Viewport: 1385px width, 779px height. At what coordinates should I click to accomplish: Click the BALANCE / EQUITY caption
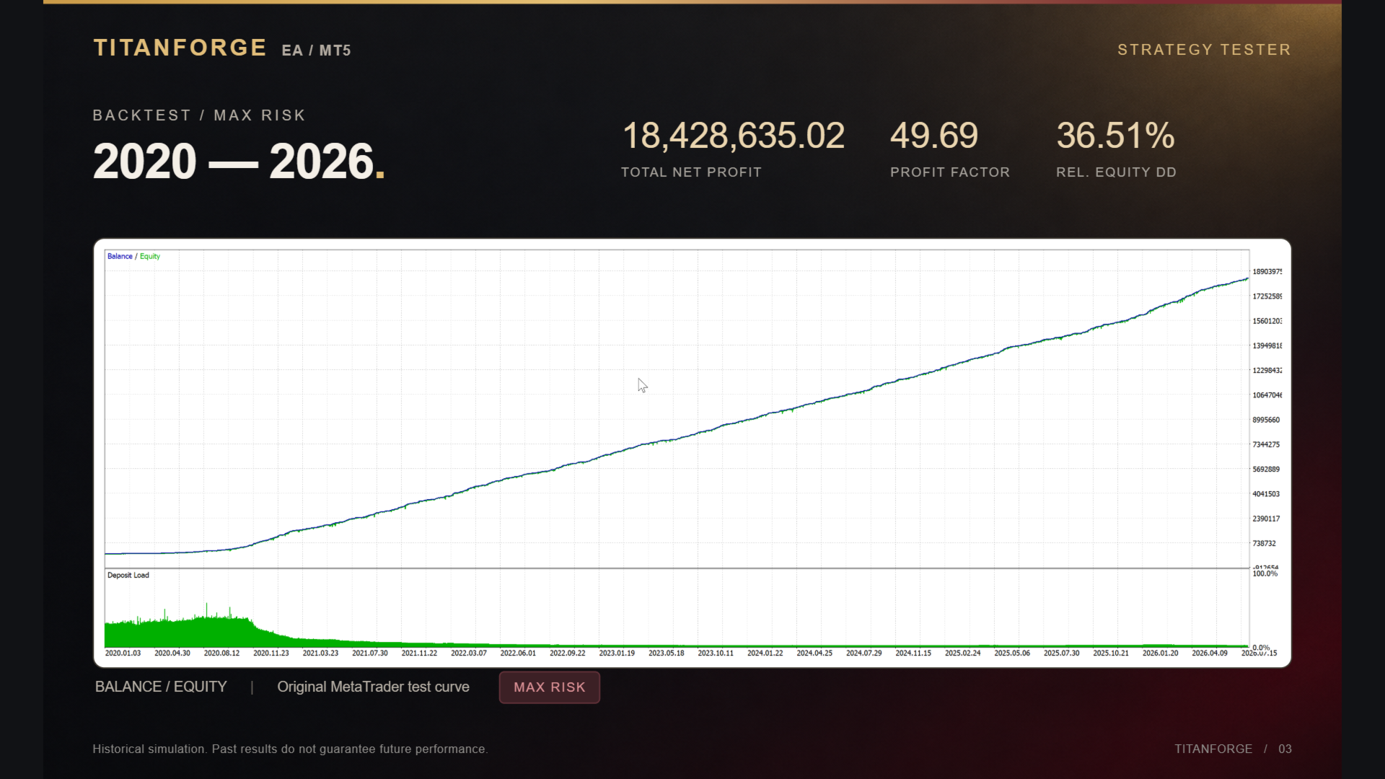161,687
